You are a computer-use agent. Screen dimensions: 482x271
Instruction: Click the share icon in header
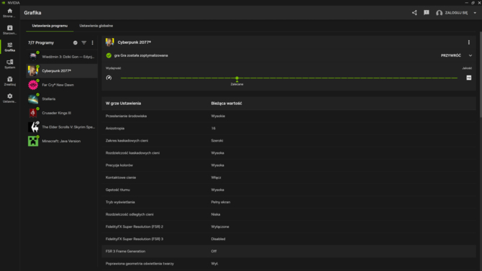click(x=414, y=13)
